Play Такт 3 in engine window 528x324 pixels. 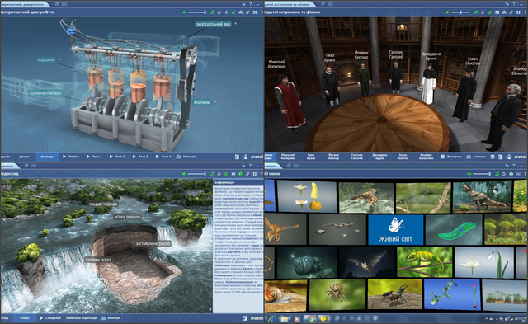coord(140,157)
